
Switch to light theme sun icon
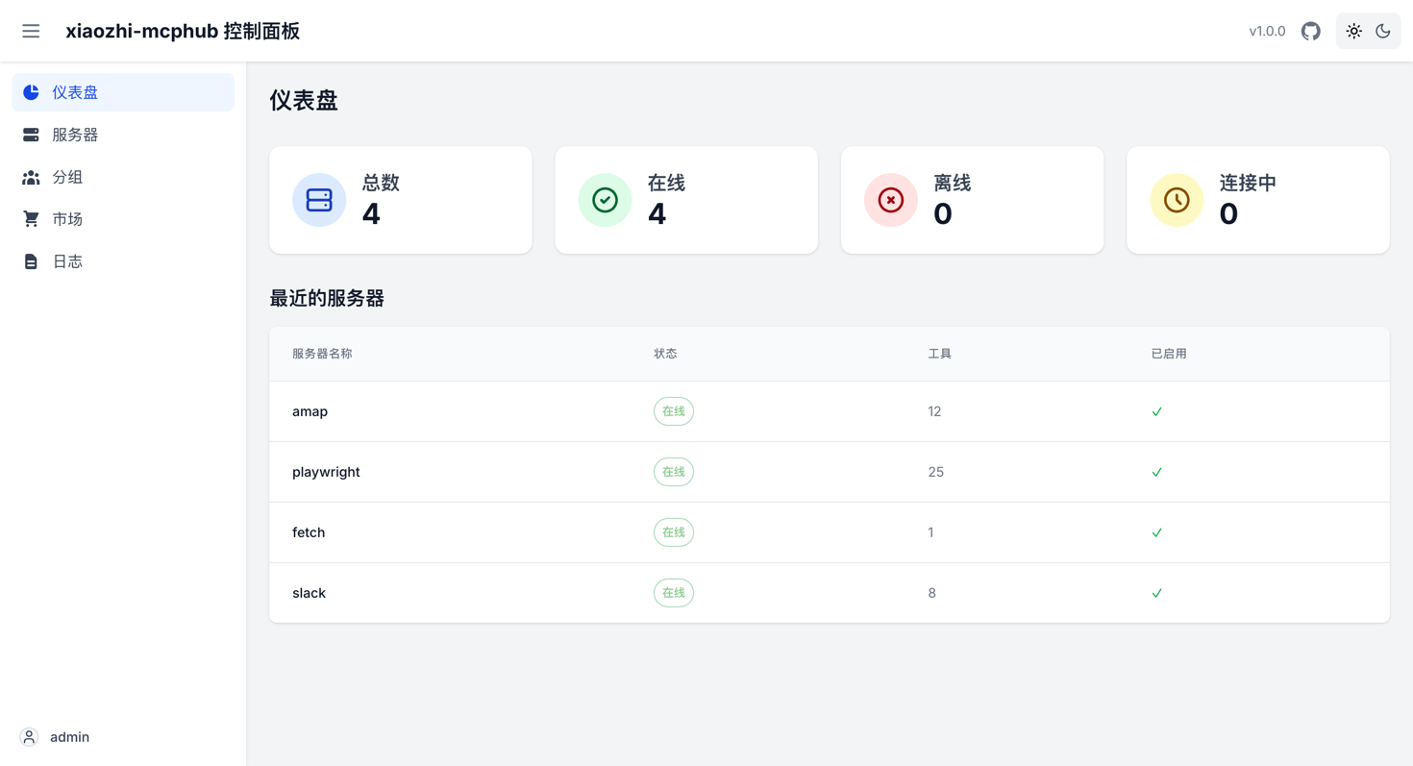tap(1353, 31)
